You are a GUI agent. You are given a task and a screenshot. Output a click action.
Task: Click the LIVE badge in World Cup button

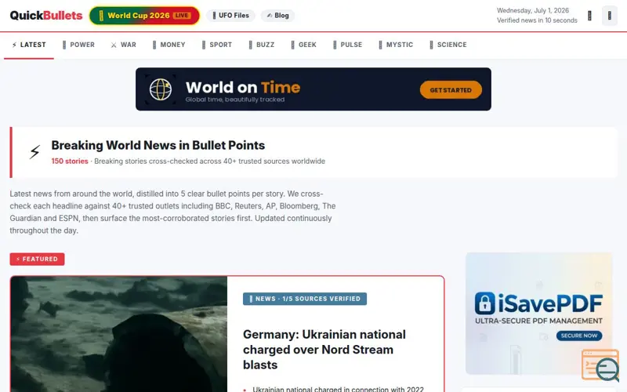coord(182,16)
